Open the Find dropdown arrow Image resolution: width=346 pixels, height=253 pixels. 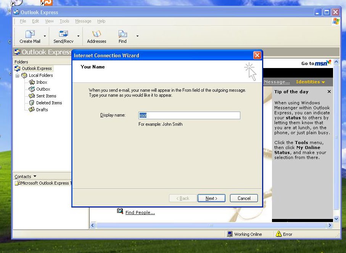click(137, 36)
